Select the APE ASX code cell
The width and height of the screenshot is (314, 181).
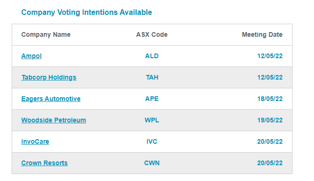pos(152,99)
